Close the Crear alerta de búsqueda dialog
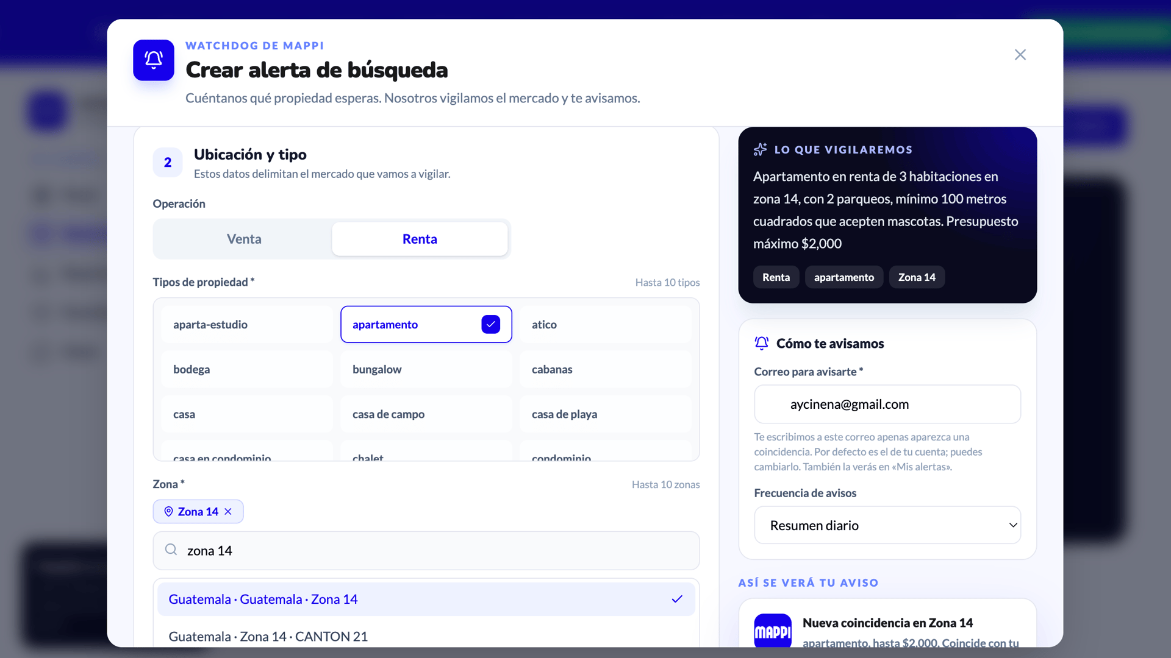Screen dimensions: 1171x658 coord(1020,55)
